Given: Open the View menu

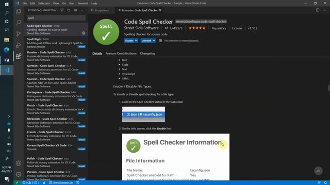Looking at the screenshot, I should 56,3.
